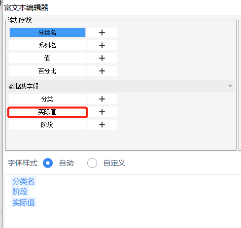Image resolution: width=241 pixels, height=228 pixels.
Task: Choose the 百分比 field button
Action: (47, 71)
